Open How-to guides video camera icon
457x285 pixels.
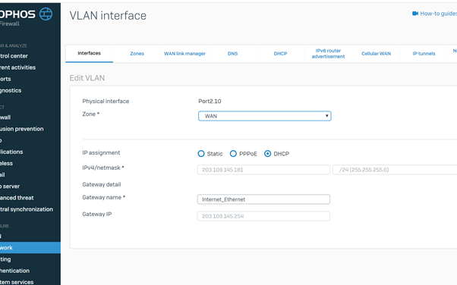[x=415, y=14]
